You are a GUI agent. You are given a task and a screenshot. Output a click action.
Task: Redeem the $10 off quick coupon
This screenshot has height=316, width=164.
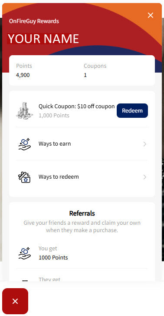pyautogui.click(x=132, y=111)
